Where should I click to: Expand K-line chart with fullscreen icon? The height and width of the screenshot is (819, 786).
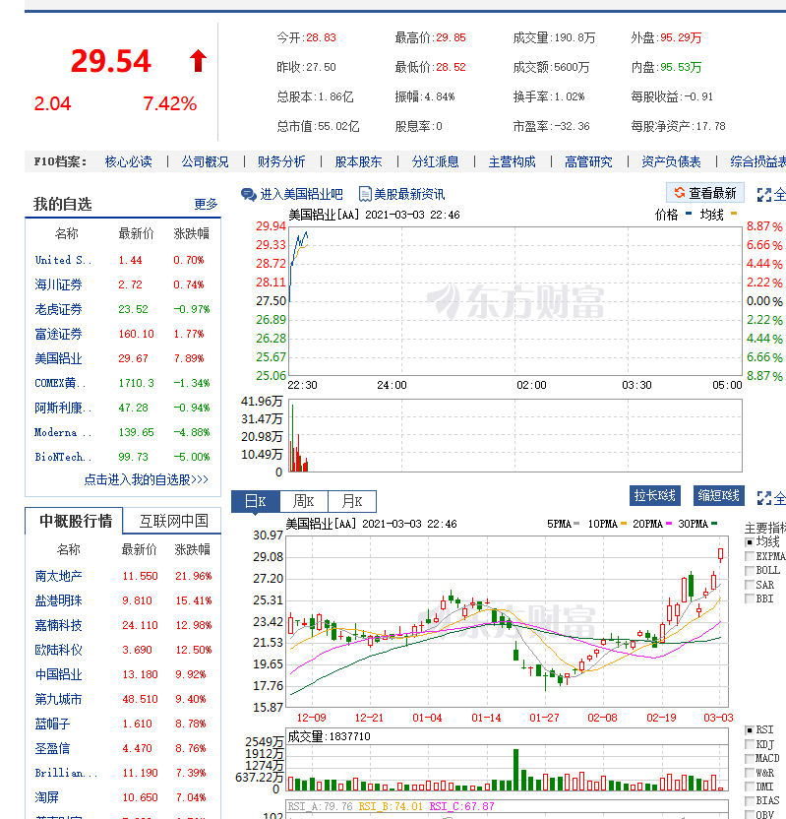[x=764, y=498]
